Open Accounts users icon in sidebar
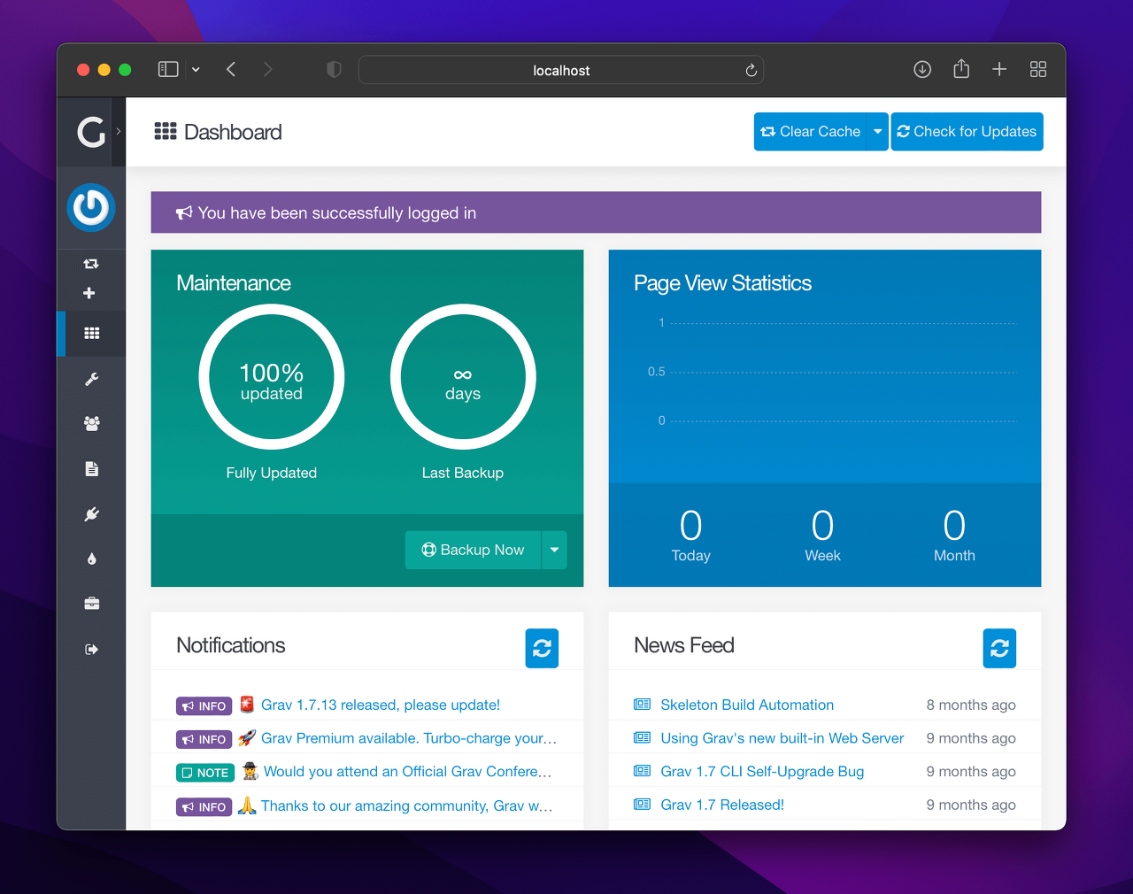 [92, 423]
